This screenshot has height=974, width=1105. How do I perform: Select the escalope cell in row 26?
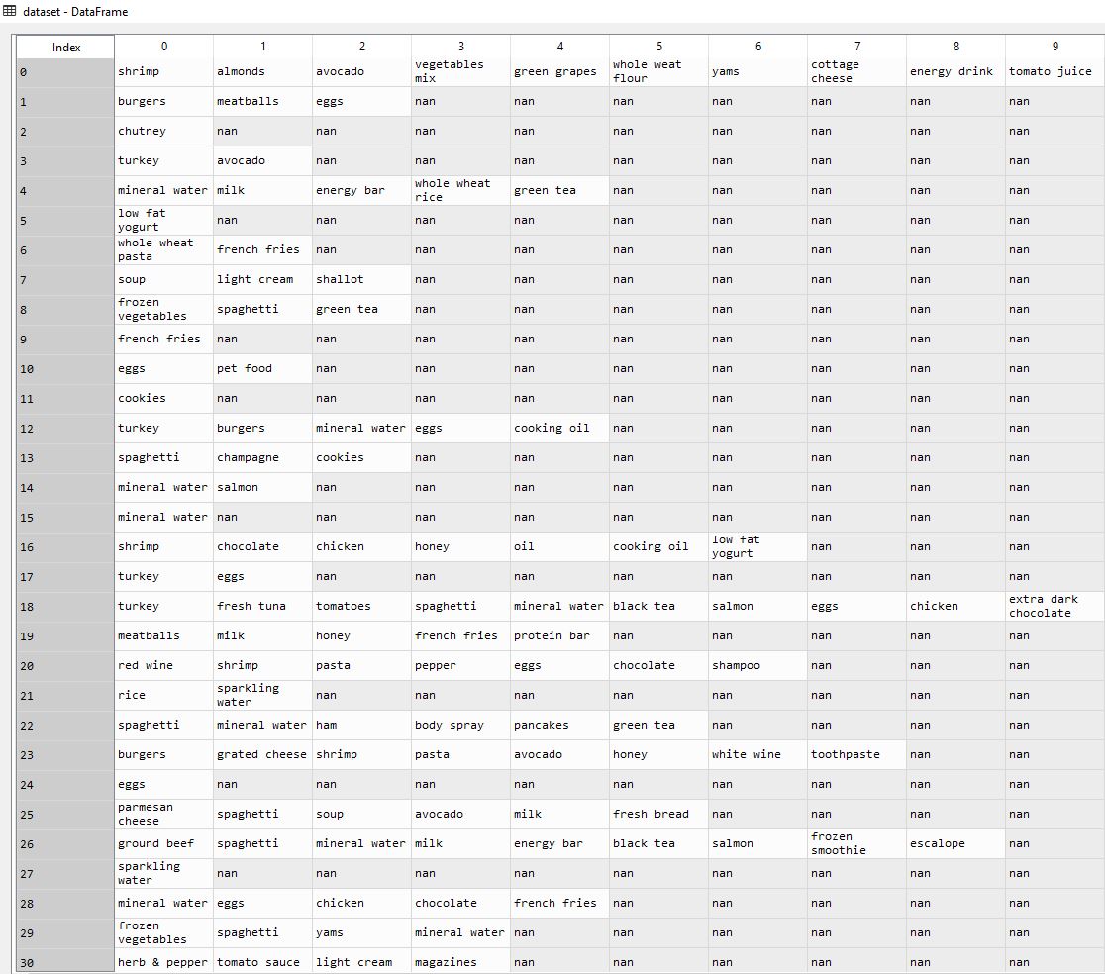coord(937,843)
